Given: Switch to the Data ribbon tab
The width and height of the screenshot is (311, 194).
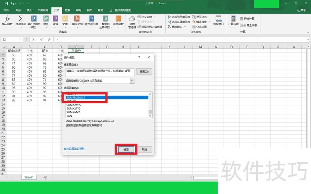Looking at the screenshot, I should click(x=67, y=10).
